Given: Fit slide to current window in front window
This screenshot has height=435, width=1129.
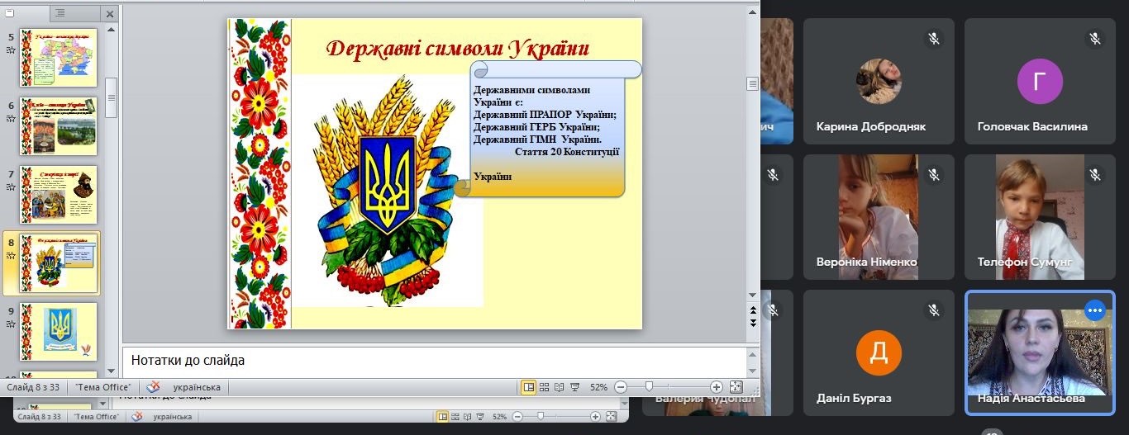Looking at the screenshot, I should 736,387.
